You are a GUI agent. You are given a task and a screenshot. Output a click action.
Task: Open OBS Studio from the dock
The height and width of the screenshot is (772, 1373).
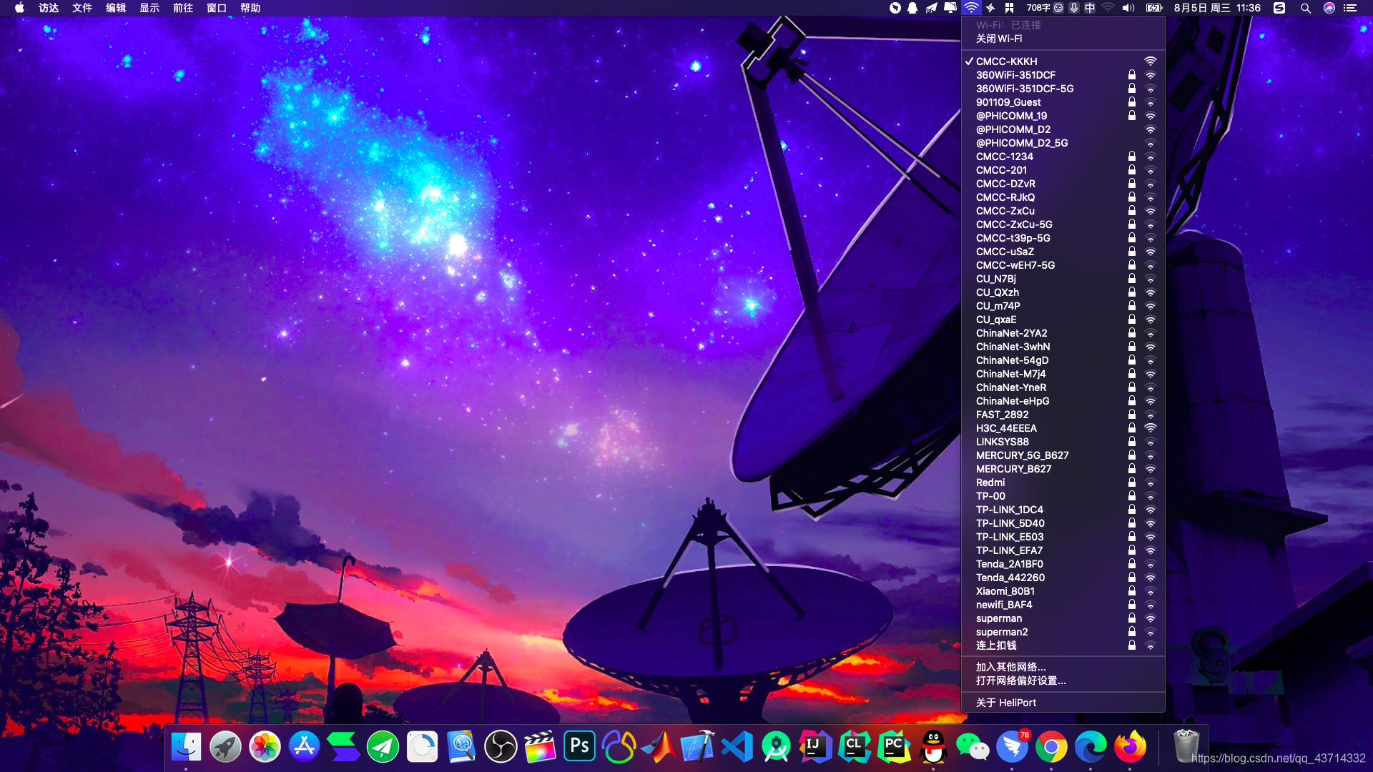(501, 747)
